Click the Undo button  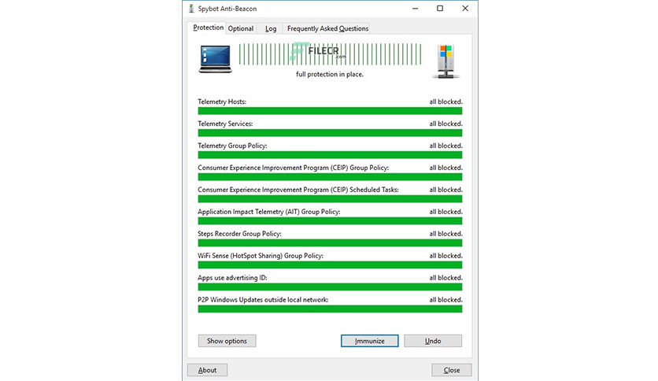click(433, 341)
